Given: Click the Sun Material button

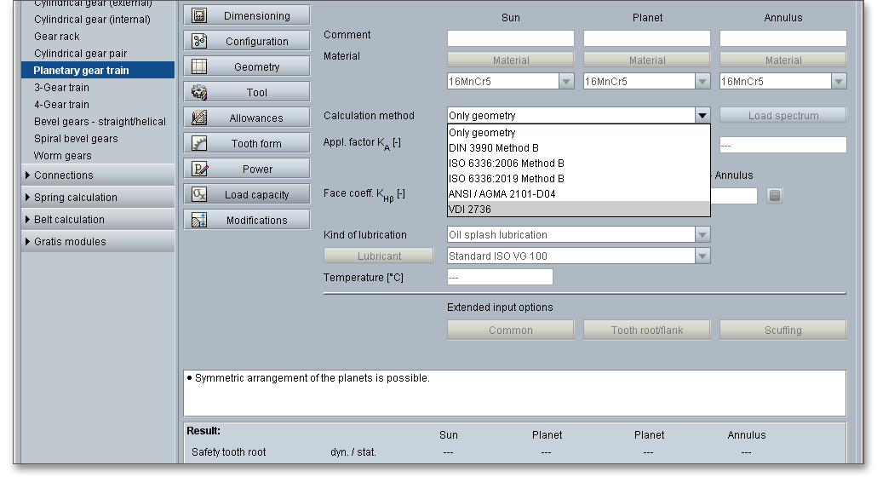Looking at the screenshot, I should pos(511,60).
